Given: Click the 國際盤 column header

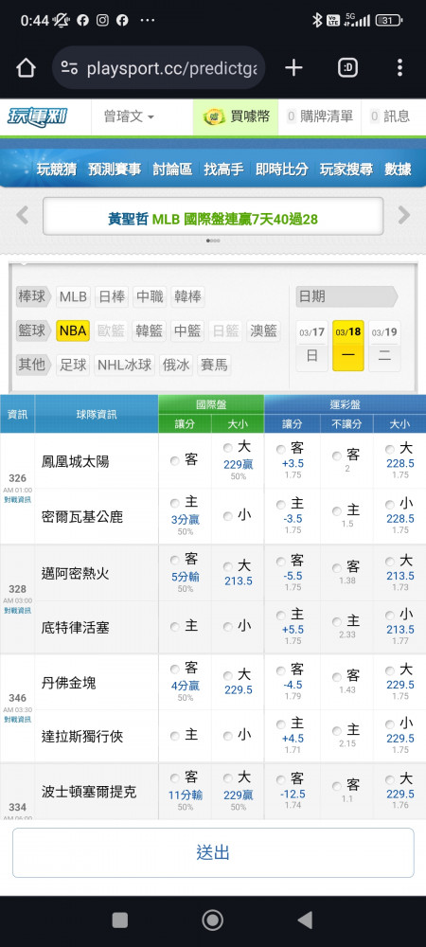Looking at the screenshot, I should coord(211,404).
